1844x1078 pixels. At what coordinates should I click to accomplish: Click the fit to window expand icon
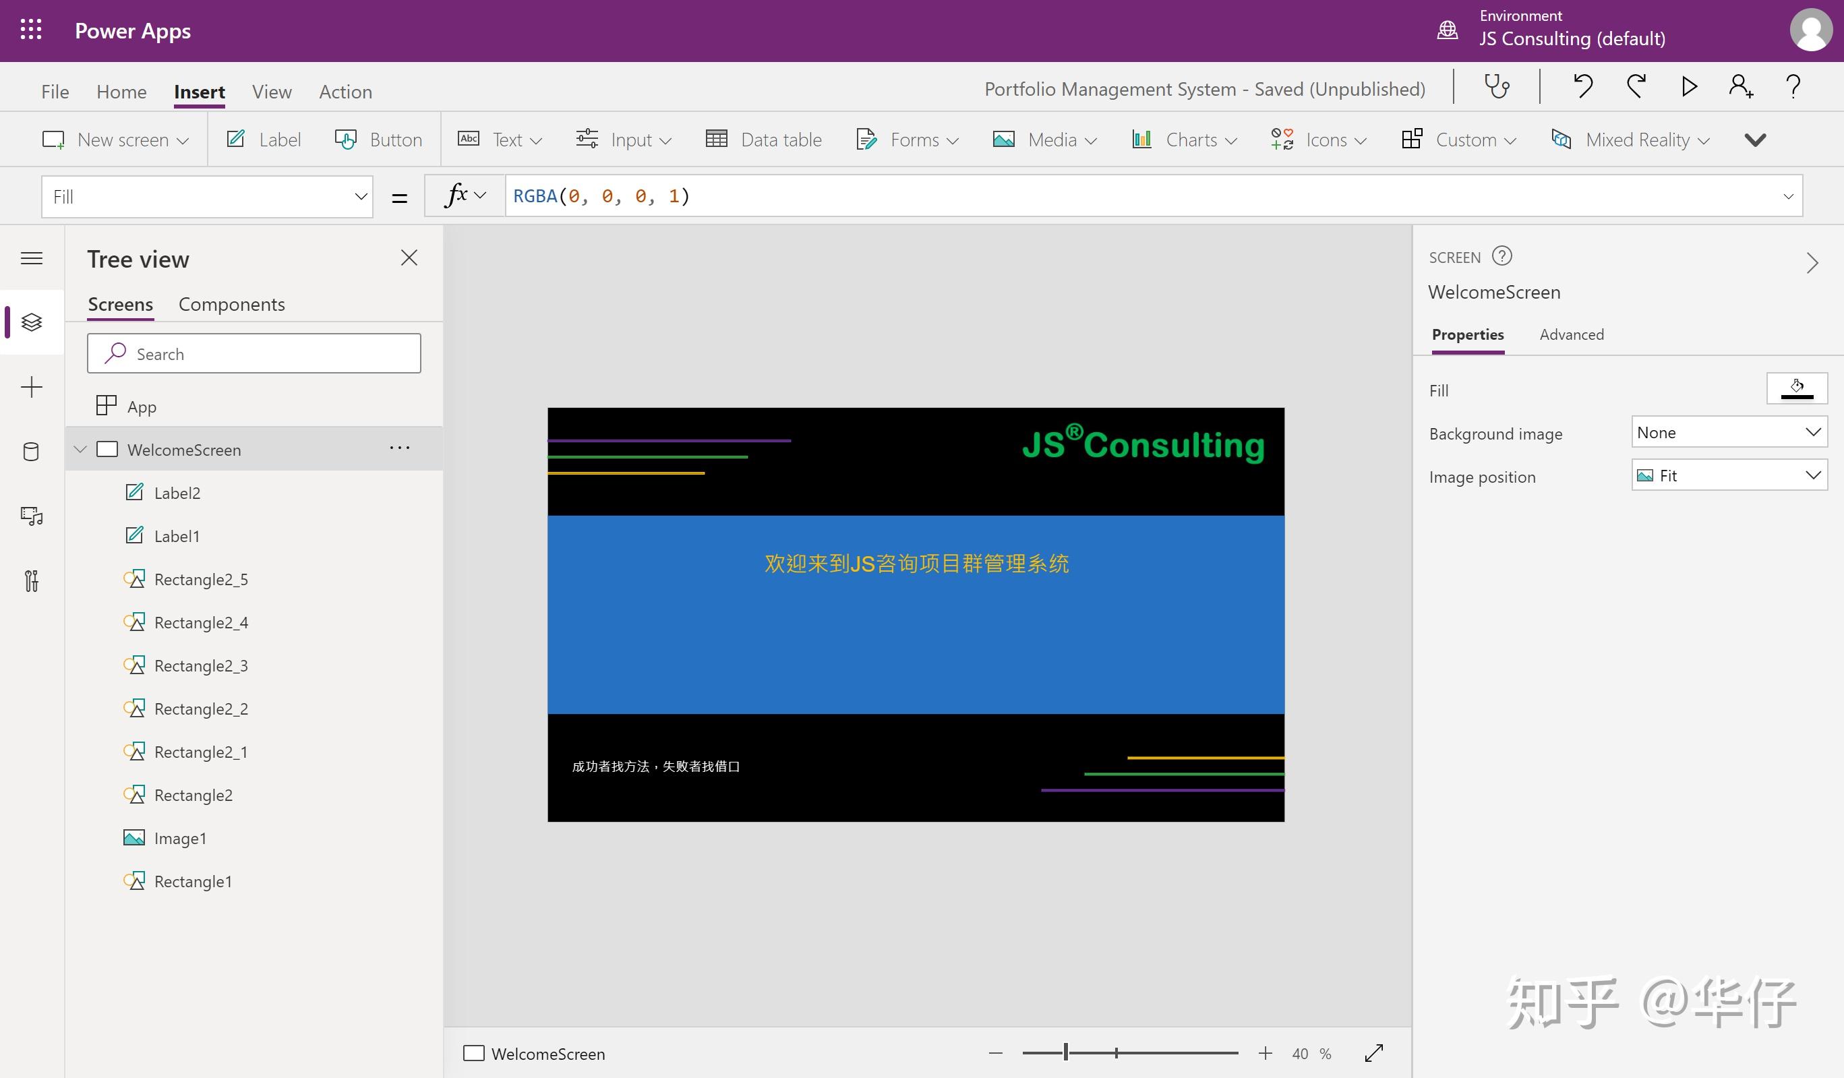pos(1373,1053)
